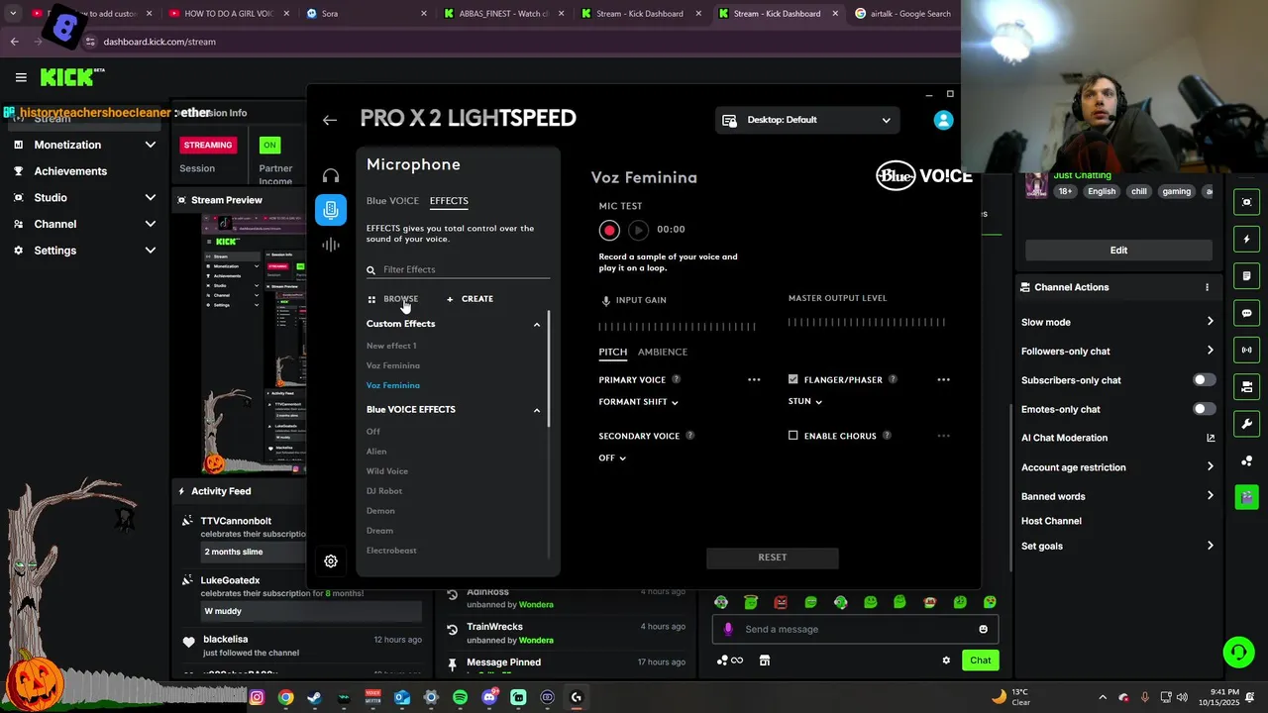Click the emoji picker in chat message box
The width and height of the screenshot is (1268, 713).
983,629
